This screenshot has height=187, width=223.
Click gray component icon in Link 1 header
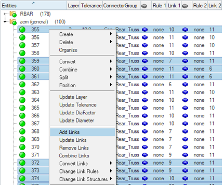[145, 6]
